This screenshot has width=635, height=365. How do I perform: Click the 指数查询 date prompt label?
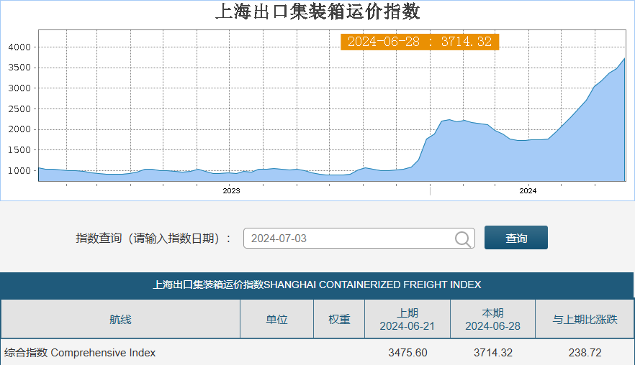153,239
